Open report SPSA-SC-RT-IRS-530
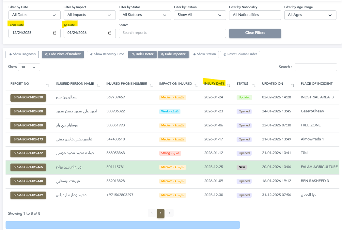Screen dimensions: 342x230 [28, 97]
